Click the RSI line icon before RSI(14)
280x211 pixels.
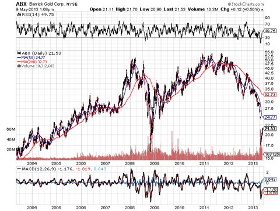click(x=19, y=15)
